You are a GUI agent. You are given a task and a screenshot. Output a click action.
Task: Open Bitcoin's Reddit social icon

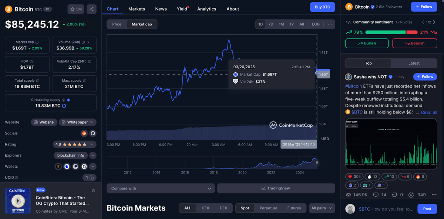pos(84,133)
